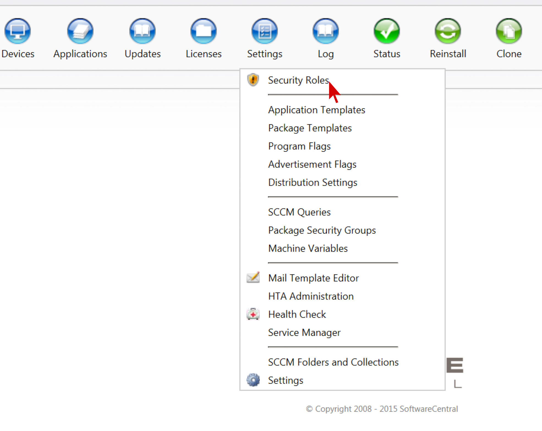The height and width of the screenshot is (431, 542).
Task: Click the Copyright 2008 - 2015 SoftwareCentral text
Action: click(382, 409)
